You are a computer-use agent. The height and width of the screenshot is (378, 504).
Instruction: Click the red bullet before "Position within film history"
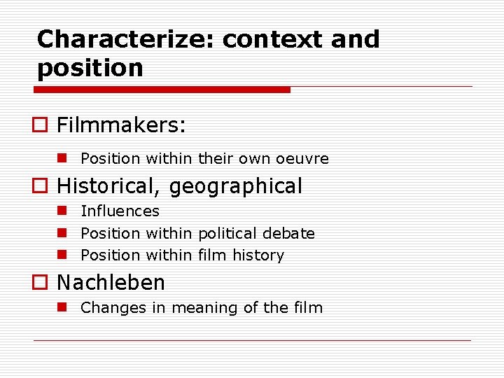pyautogui.click(x=62, y=255)
